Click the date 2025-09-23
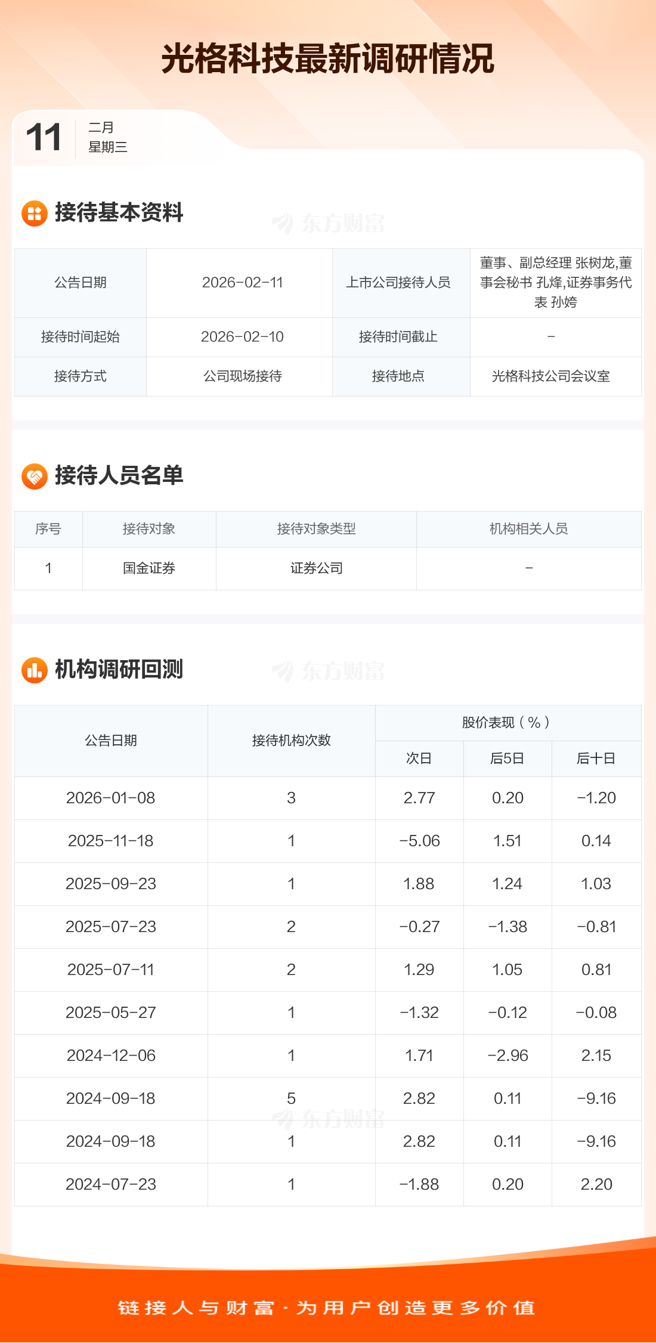This screenshot has height=1343, width=656. coord(111,884)
